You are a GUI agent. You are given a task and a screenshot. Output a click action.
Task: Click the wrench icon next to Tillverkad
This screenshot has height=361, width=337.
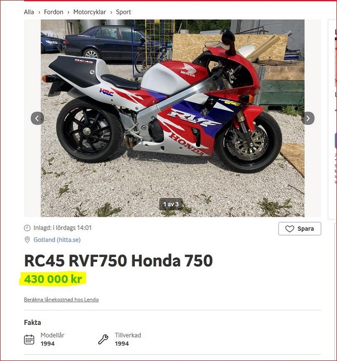coord(103,339)
